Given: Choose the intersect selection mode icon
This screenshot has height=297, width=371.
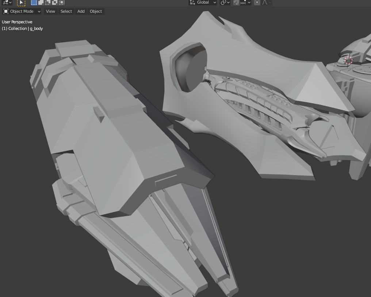Looking at the screenshot, I should point(61,2).
